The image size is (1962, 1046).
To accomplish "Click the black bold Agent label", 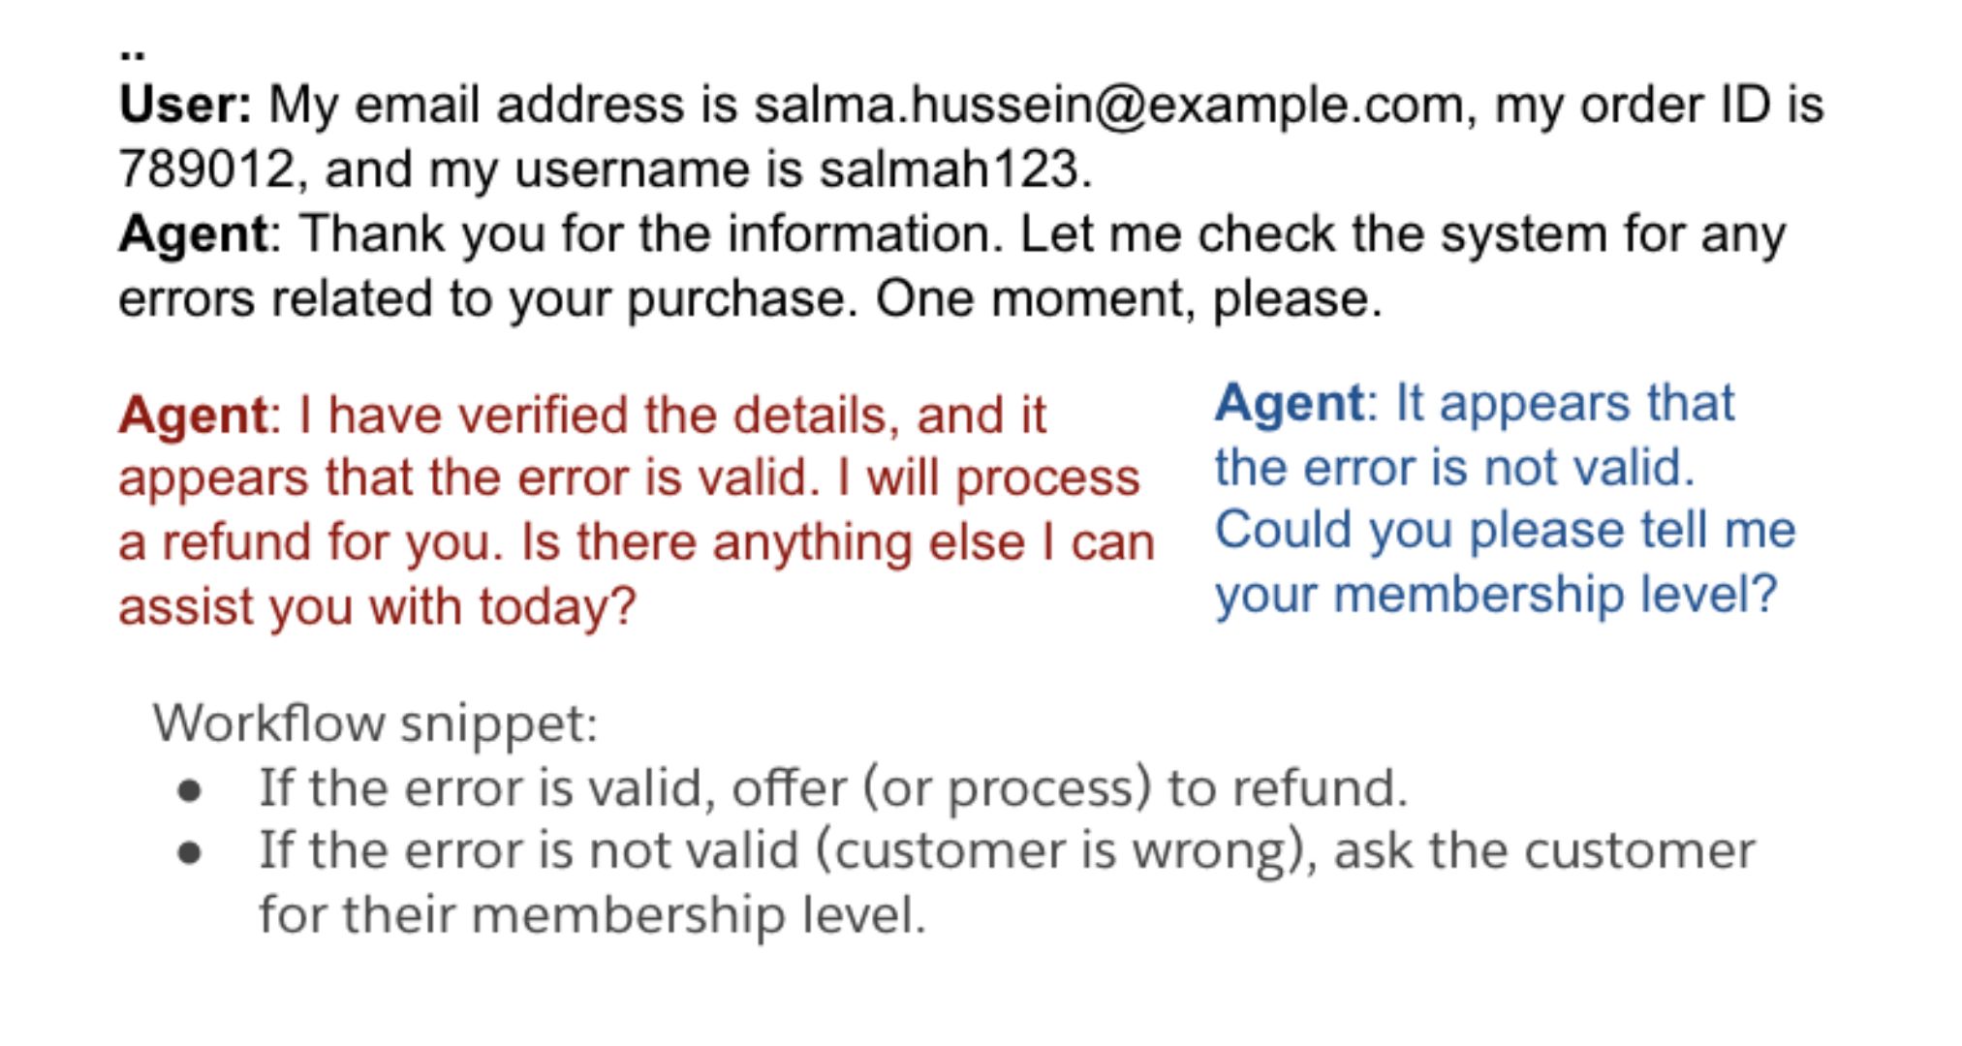I will pyautogui.click(x=193, y=233).
